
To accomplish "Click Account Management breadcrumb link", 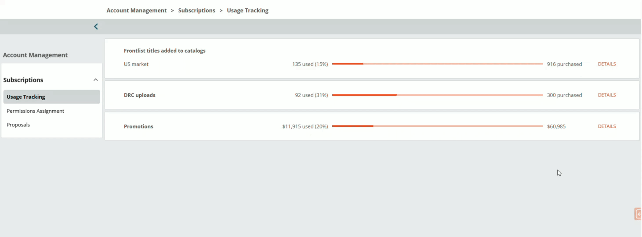I will pyautogui.click(x=137, y=11).
